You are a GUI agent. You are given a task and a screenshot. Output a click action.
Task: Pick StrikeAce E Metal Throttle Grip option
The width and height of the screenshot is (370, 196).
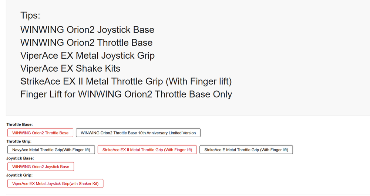coord(246,150)
